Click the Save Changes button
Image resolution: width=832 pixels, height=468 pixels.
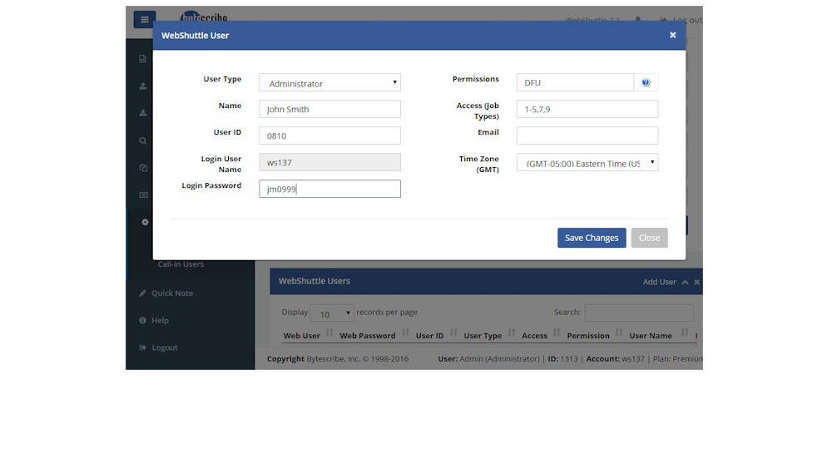[591, 238]
